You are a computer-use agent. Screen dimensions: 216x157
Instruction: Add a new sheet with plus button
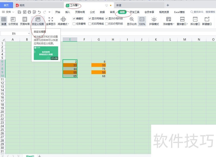point(40,156)
